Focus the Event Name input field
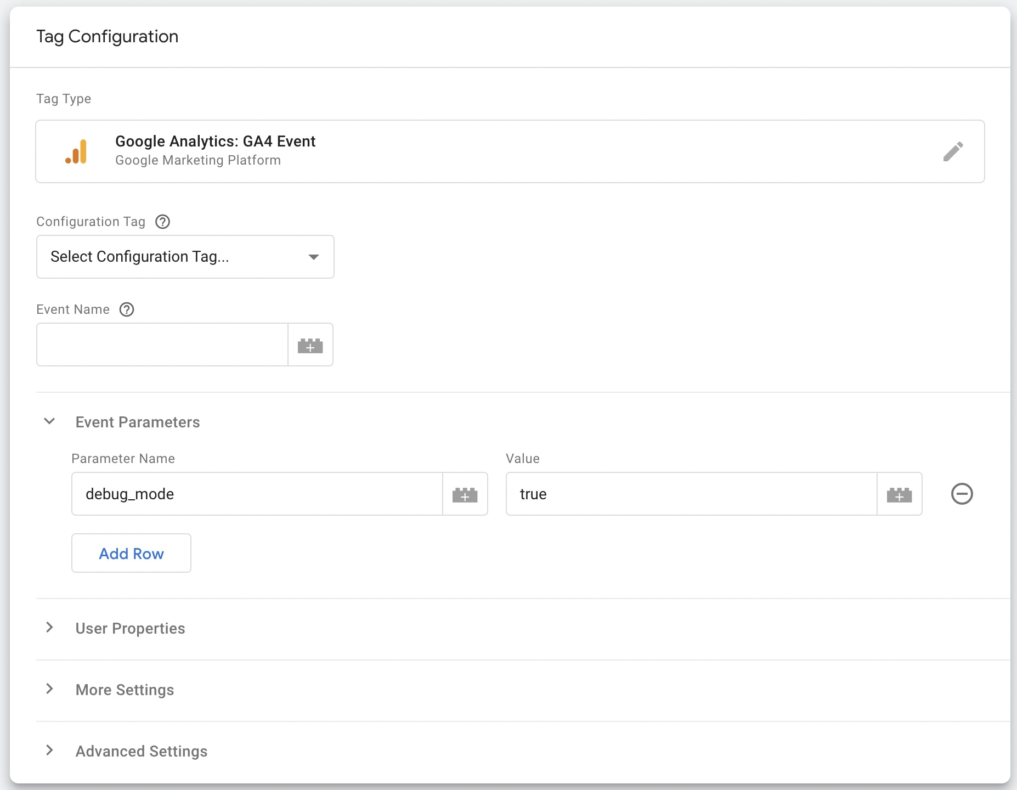This screenshot has width=1017, height=790. (162, 345)
